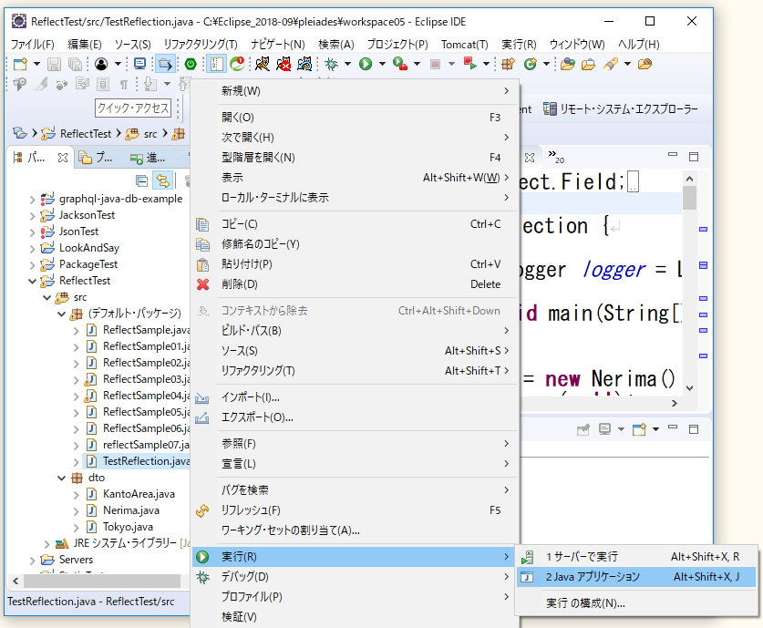Image resolution: width=763 pixels, height=628 pixels.
Task: Select 削除(D) in the context menu
Action: point(354,284)
